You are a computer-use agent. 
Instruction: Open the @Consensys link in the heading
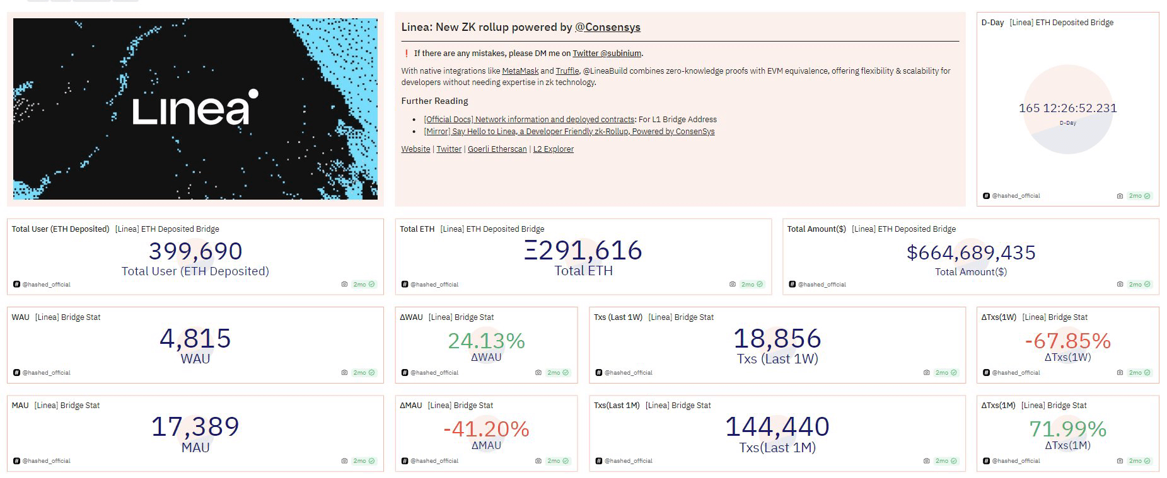click(x=608, y=27)
